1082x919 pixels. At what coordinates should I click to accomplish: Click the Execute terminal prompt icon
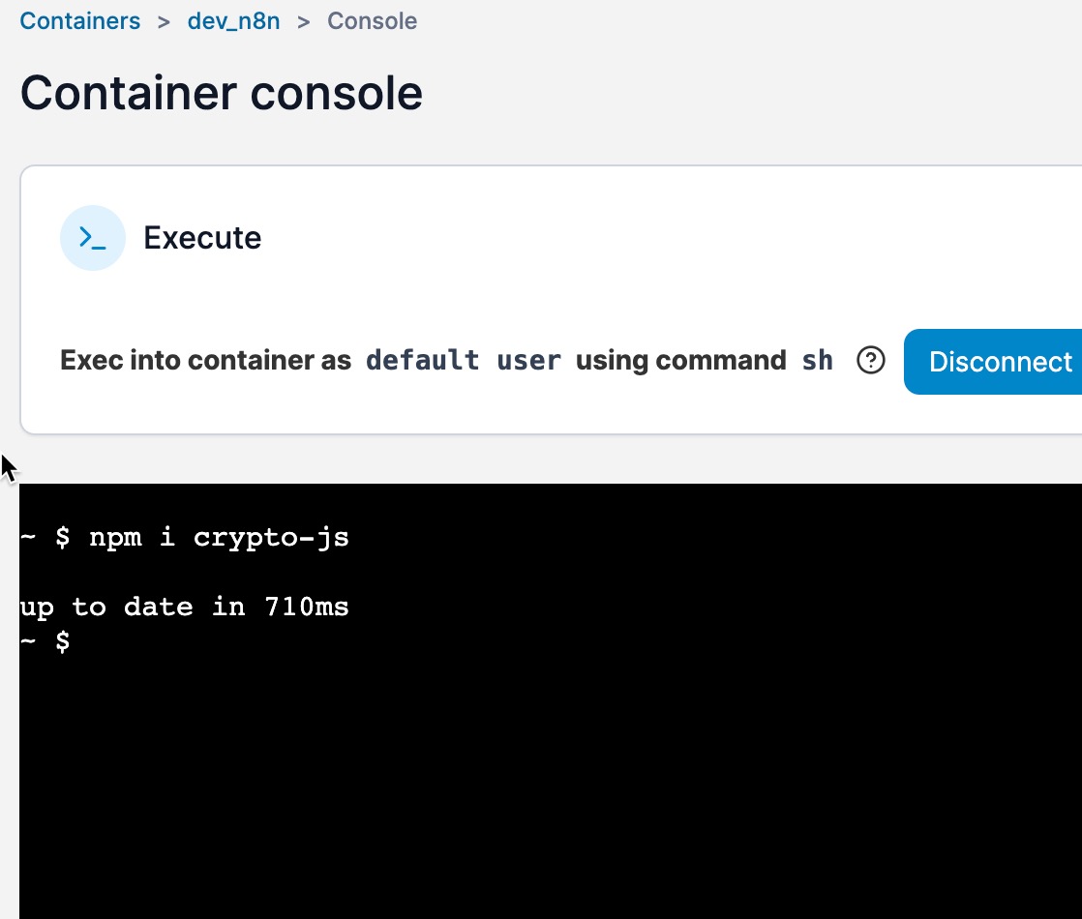tap(93, 238)
